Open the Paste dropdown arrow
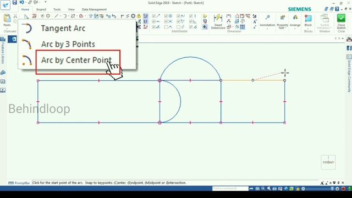This screenshot has height=198, width=352. pyautogui.click(x=7, y=28)
